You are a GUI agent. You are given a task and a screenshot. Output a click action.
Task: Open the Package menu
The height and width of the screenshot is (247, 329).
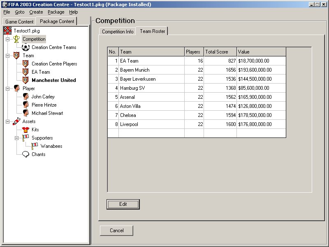click(x=56, y=12)
